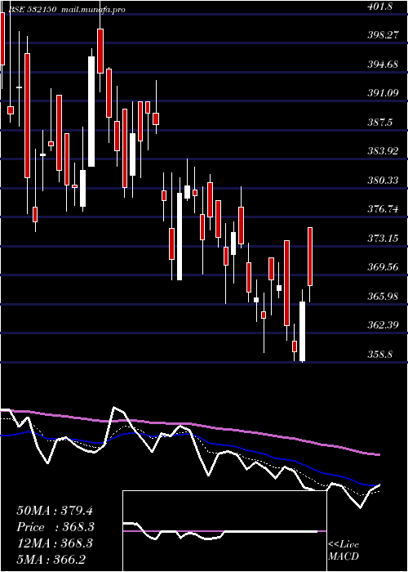This screenshot has height=572, width=408.
Task: Click the Price : 368.3 reading
Action: pos(55,527)
